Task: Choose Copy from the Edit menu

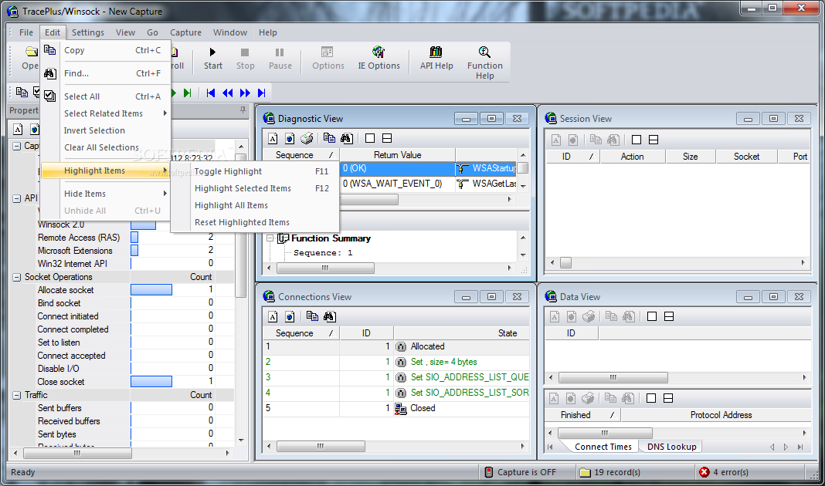Action: point(105,50)
